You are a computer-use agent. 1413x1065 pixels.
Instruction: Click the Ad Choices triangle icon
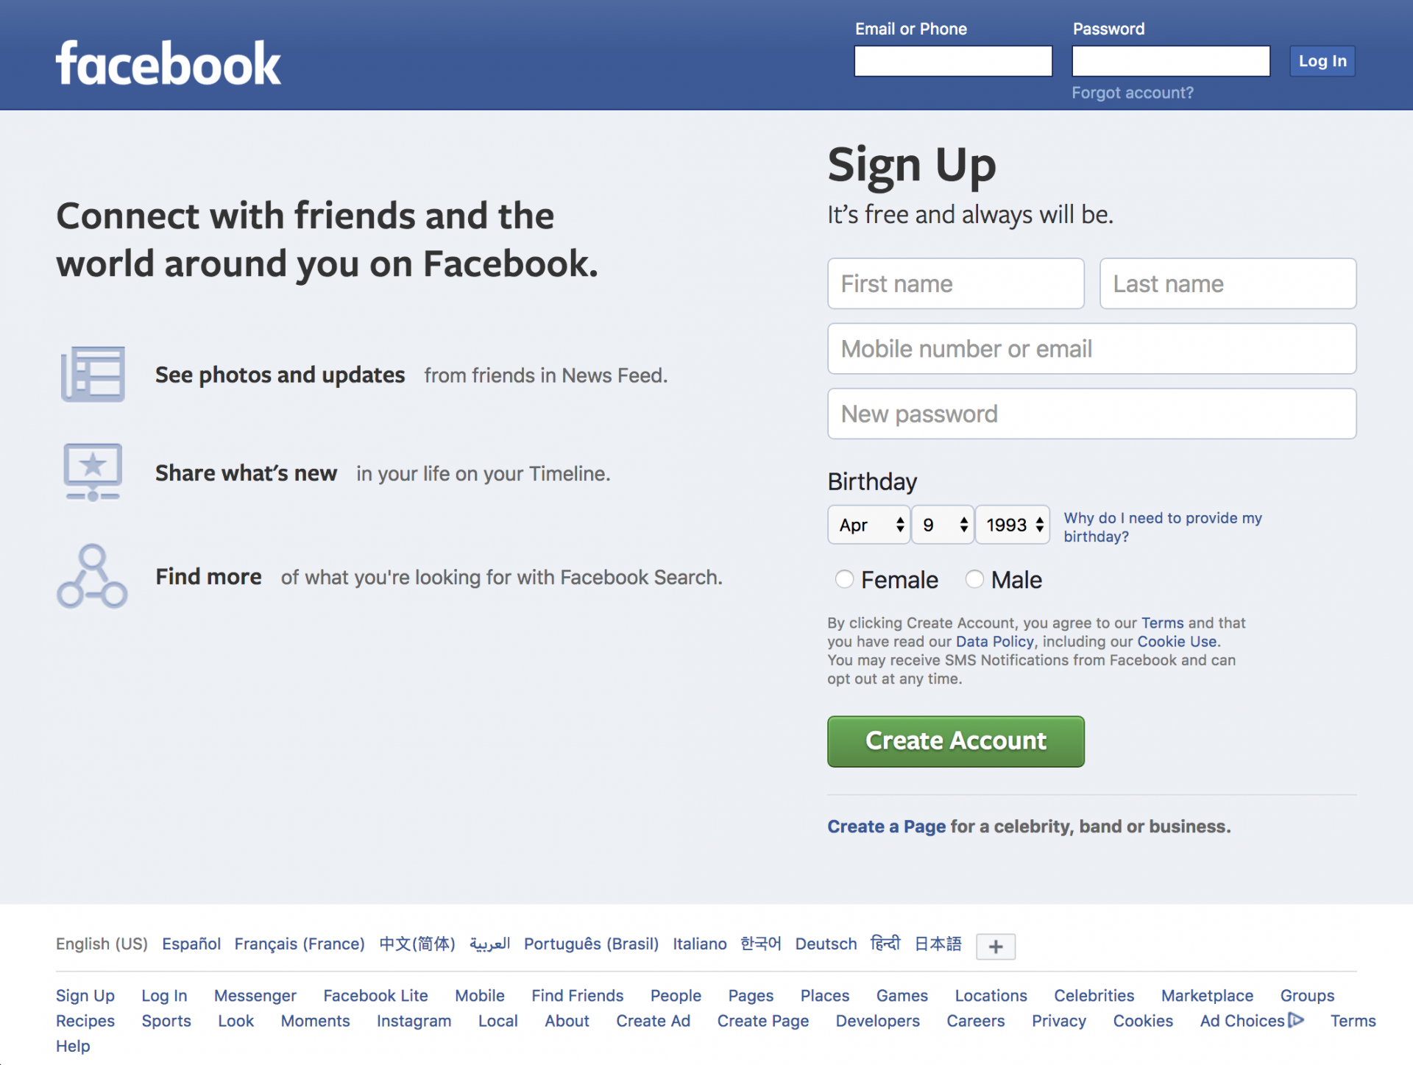point(1296,1020)
